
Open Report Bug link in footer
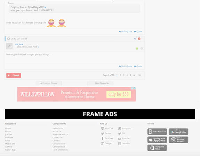[10, 150]
